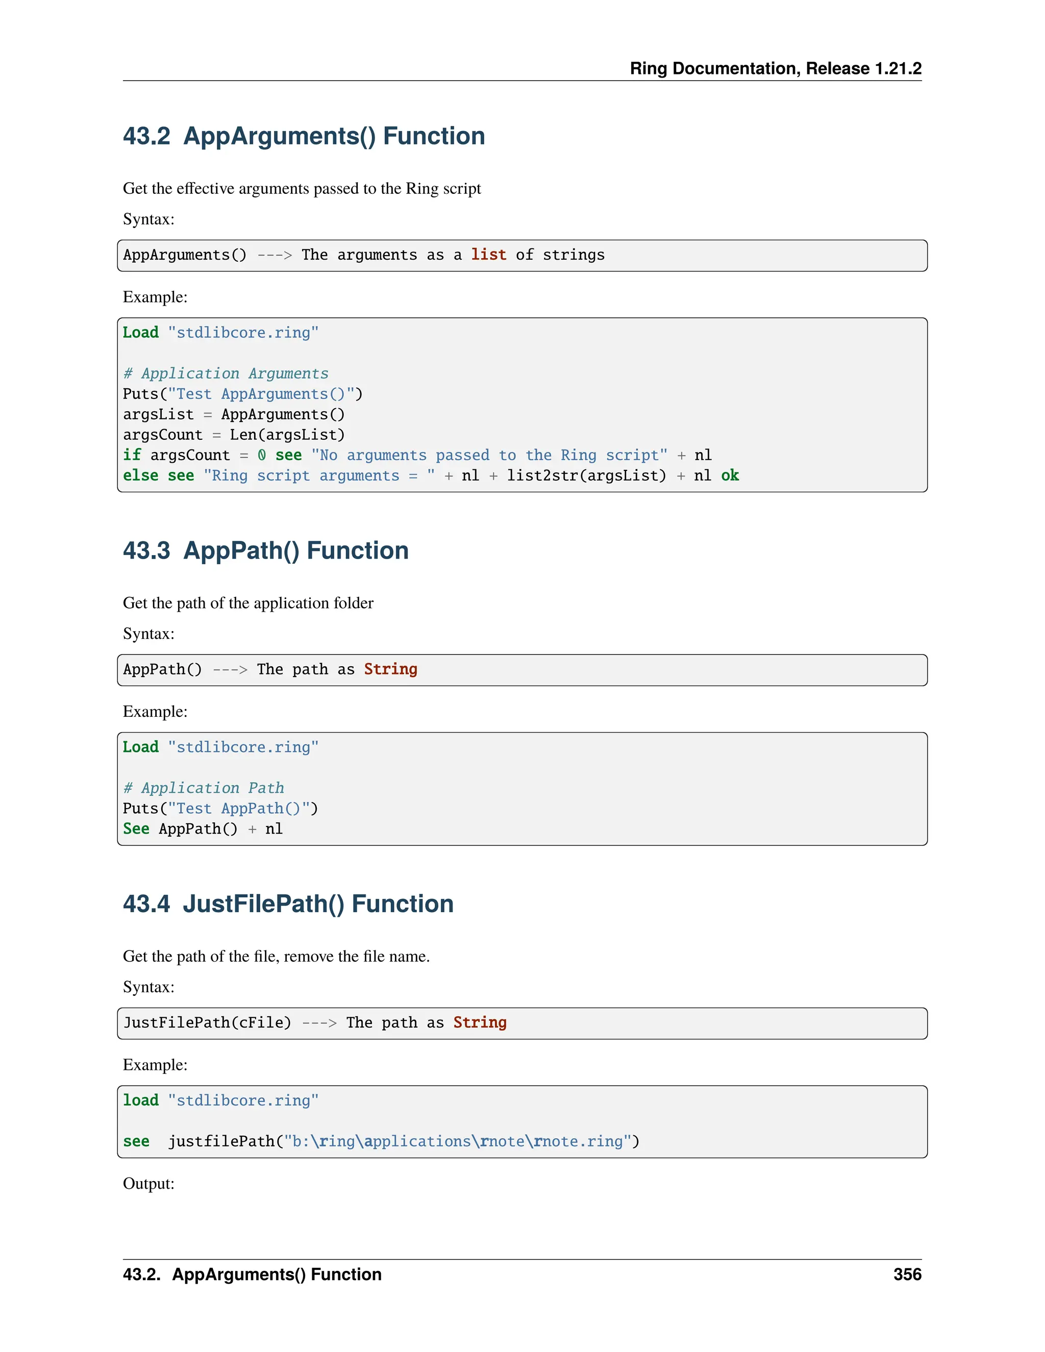Viewport: 1045px width, 1352px height.
Task: Click the justfilePath rnote.ring example line
Action: 381,1141
